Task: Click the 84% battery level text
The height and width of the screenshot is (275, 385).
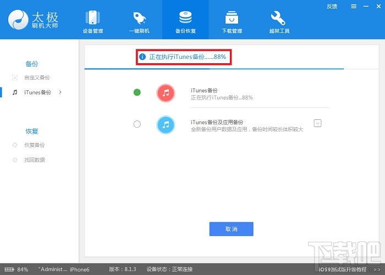Action: (x=23, y=269)
